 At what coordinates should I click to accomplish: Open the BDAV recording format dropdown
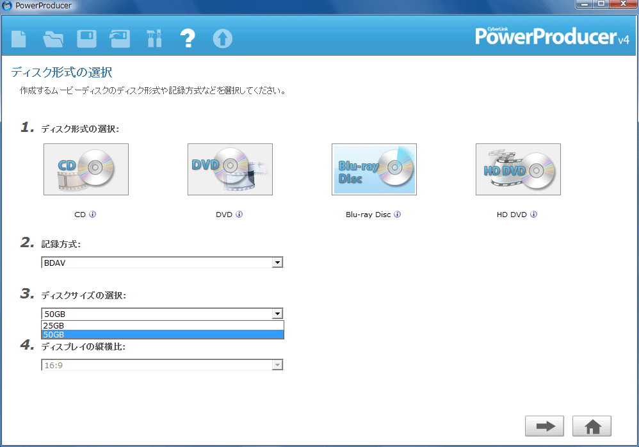tap(162, 263)
